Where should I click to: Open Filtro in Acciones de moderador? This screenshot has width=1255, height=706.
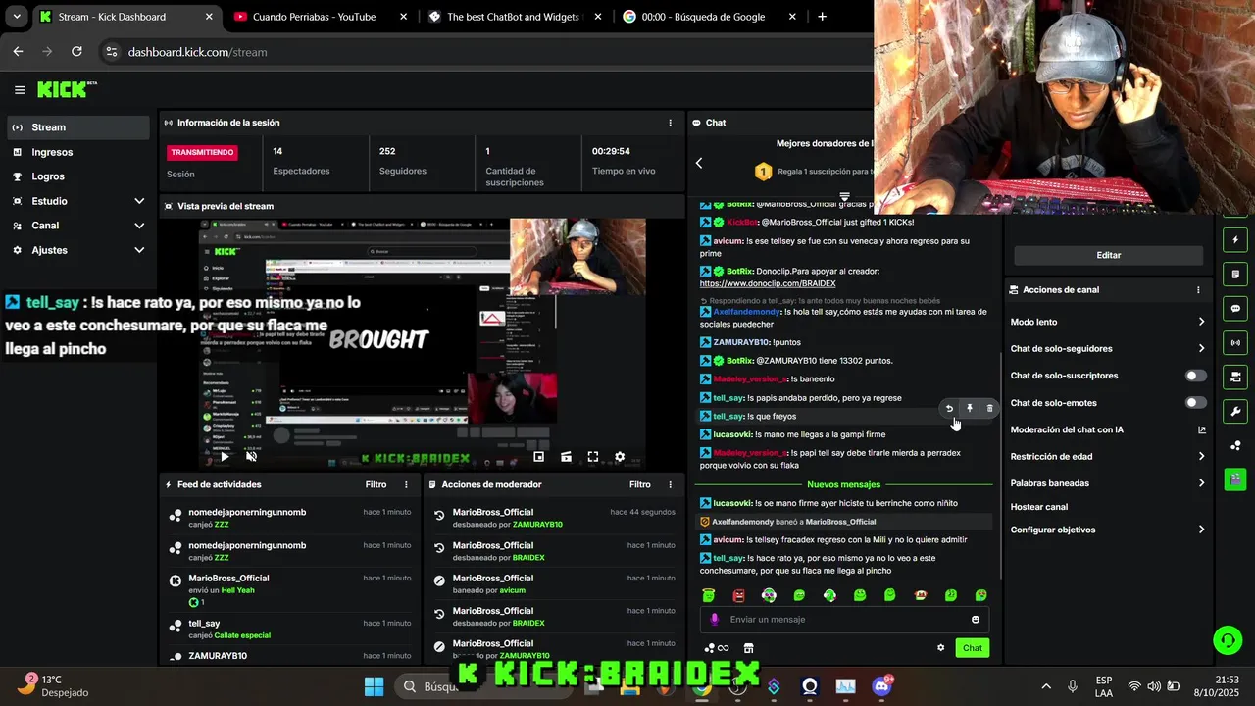click(640, 484)
